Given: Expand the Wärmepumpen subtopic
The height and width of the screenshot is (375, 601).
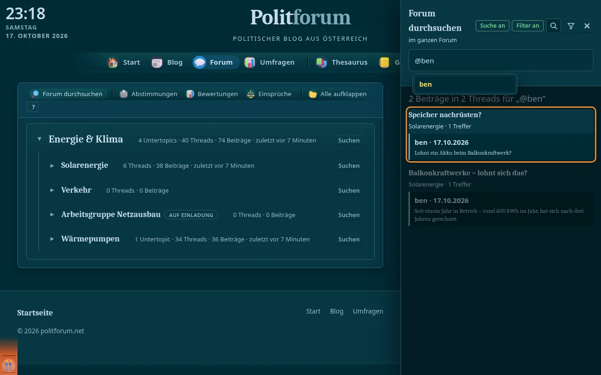Looking at the screenshot, I should point(52,239).
